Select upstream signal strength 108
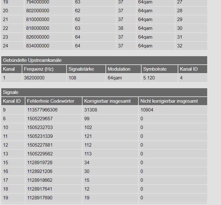The image size is (221, 205). point(72,78)
